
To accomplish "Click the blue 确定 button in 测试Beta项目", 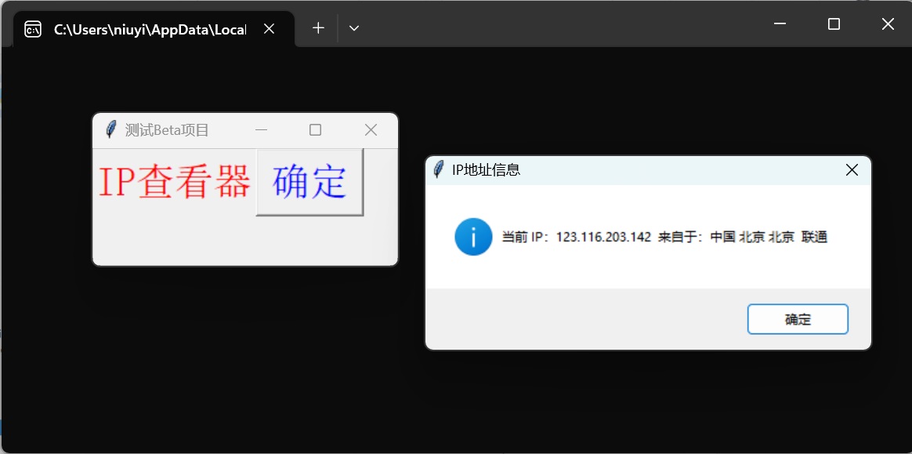I will click(x=309, y=182).
